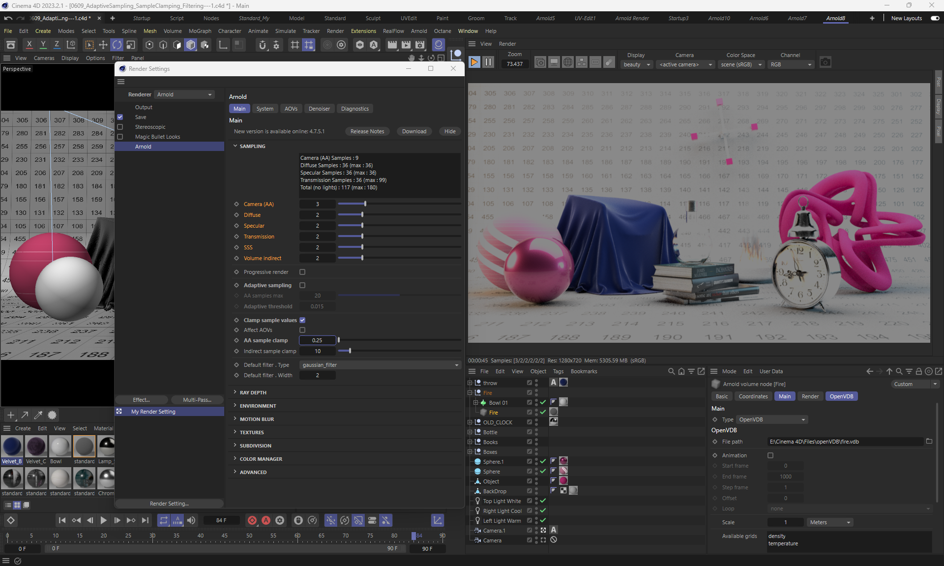The image size is (944, 566).
Task: Click the Multi-Pass... button
Action: coord(197,400)
